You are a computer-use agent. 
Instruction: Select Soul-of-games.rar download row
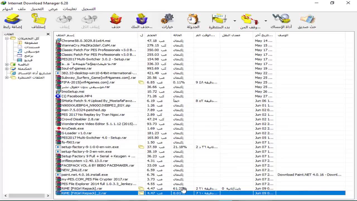pos(200,68)
